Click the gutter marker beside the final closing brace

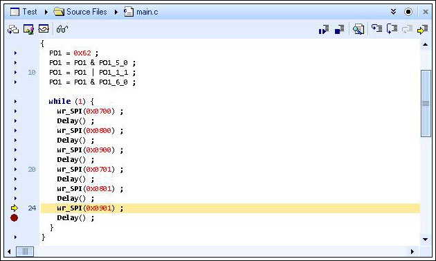click(x=15, y=237)
